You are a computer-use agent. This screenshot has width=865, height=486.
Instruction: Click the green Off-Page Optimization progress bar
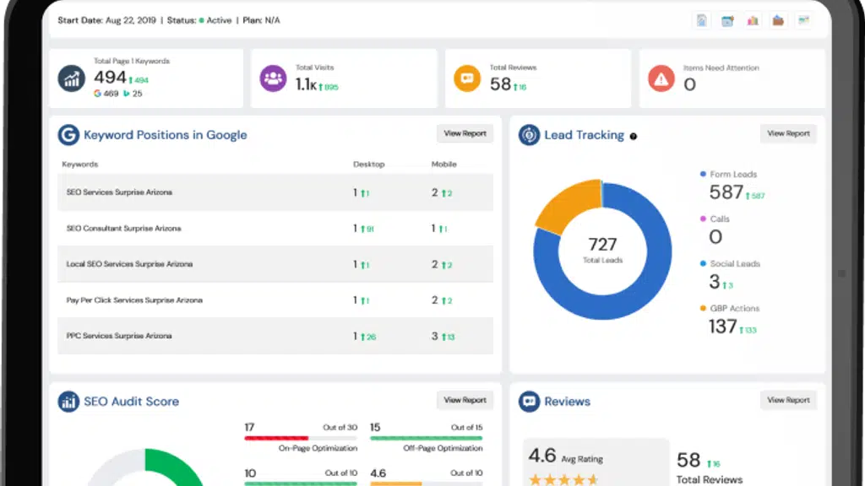pyautogui.click(x=427, y=438)
